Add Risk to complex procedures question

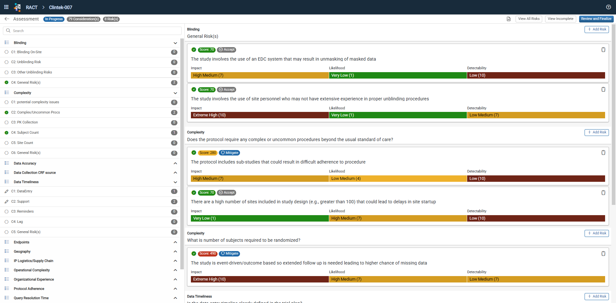coord(596,132)
